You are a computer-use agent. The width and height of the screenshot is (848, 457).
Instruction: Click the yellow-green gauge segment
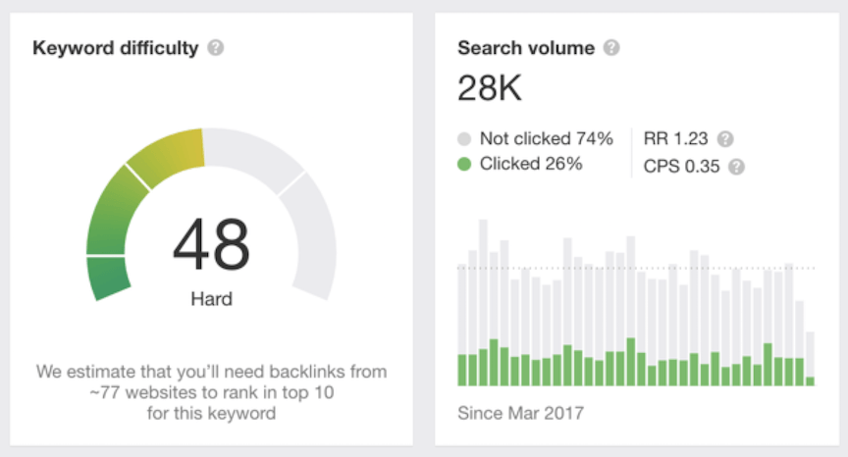169,157
